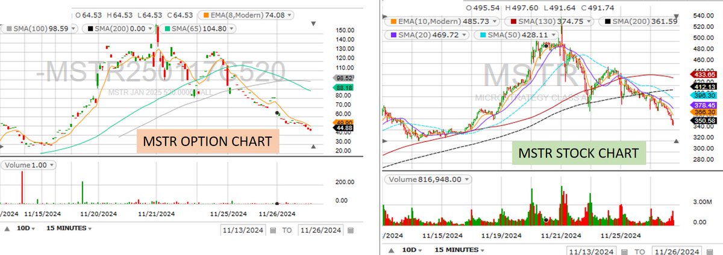Click black dot marker on option price chart
The height and width of the screenshot is (255, 723).
[277, 113]
